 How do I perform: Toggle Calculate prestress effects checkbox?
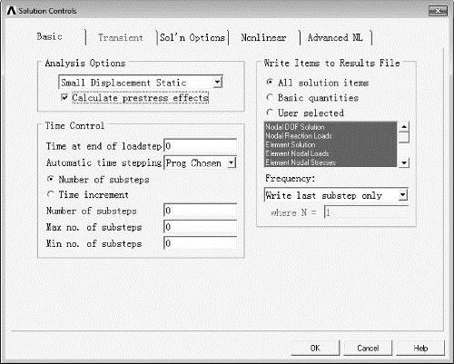pos(64,97)
